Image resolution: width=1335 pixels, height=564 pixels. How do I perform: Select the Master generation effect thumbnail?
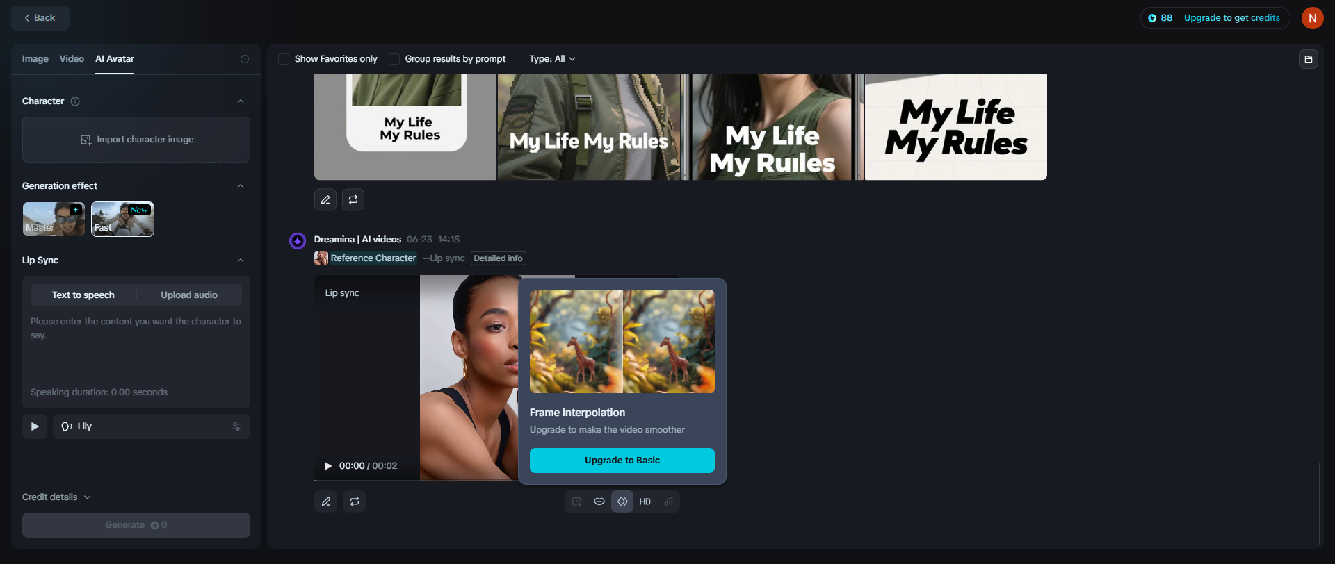54,219
